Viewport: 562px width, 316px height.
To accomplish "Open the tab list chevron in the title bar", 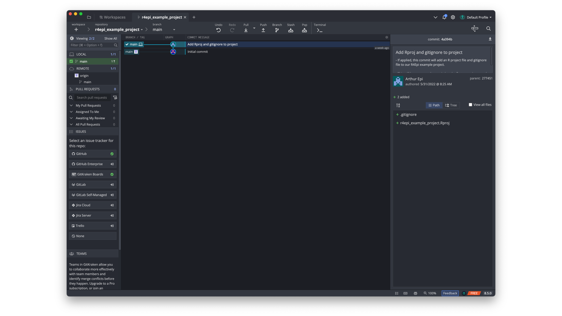I will (x=435, y=17).
